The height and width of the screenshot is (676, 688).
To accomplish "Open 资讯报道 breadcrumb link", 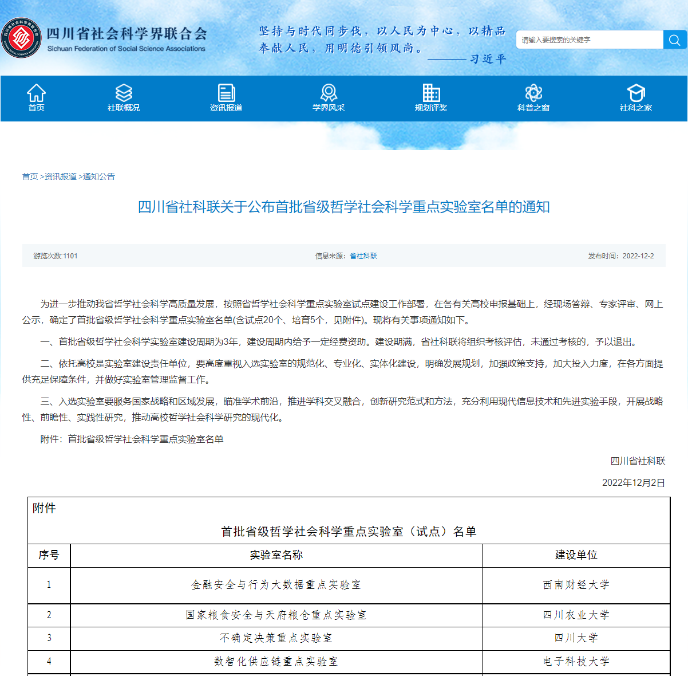I will (61, 176).
